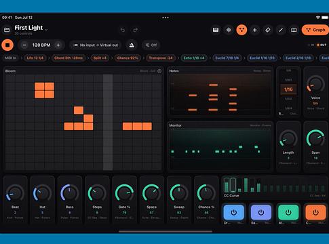Increase tempo with plus button
The width and height of the screenshot is (329, 244).
(58, 45)
